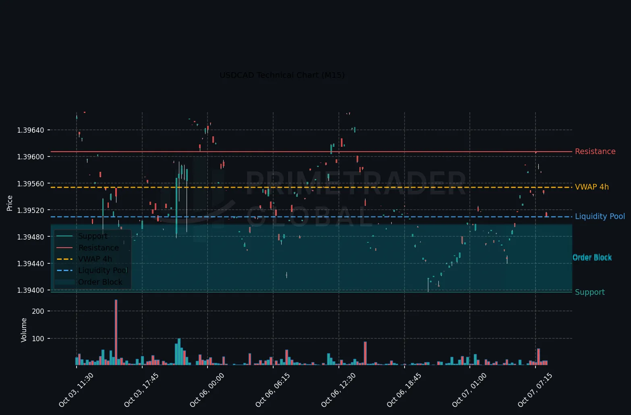Image resolution: width=631 pixels, height=415 pixels.
Task: Select the Resistance label right of chart
Action: [x=595, y=152]
